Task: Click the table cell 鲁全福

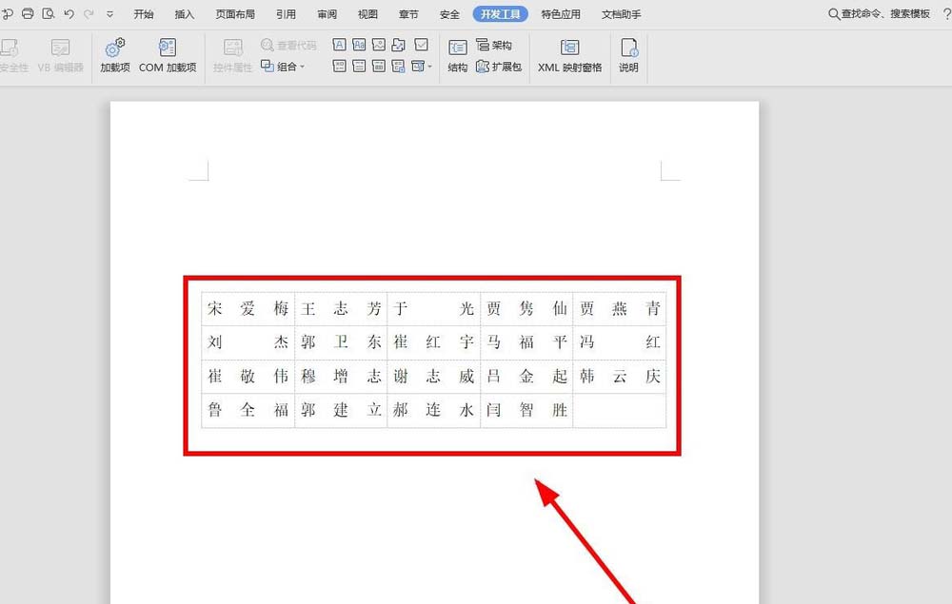Action: [x=248, y=411]
